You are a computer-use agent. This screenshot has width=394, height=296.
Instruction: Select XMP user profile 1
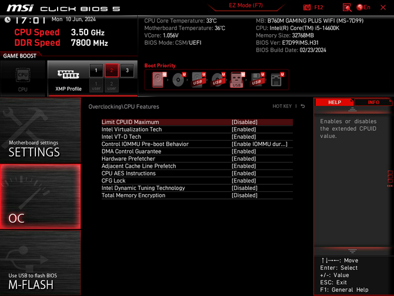point(96,85)
